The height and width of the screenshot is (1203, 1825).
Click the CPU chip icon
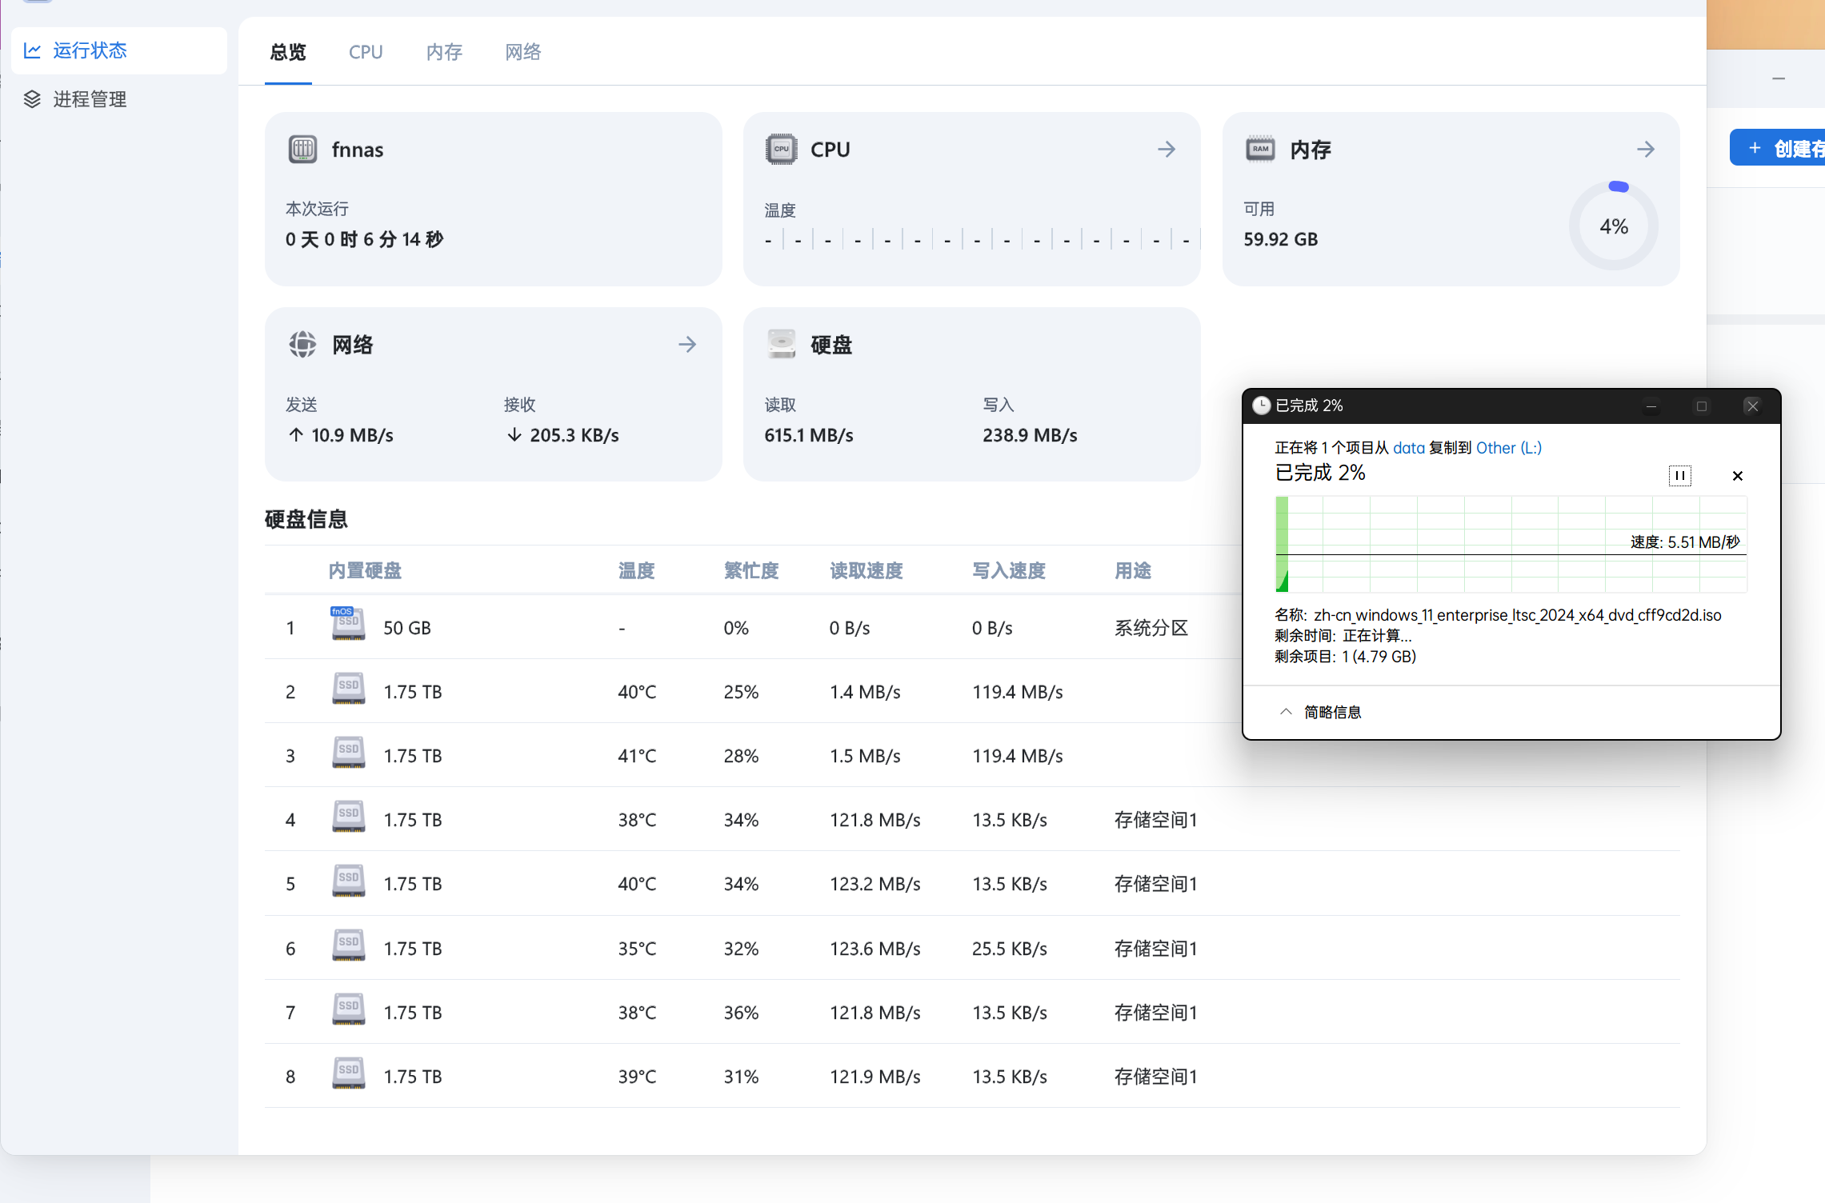pyautogui.click(x=781, y=149)
